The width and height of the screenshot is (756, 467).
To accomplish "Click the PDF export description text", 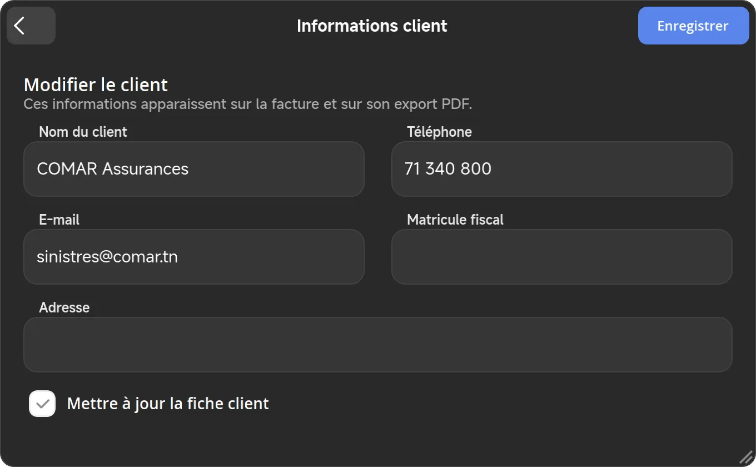I will point(248,104).
